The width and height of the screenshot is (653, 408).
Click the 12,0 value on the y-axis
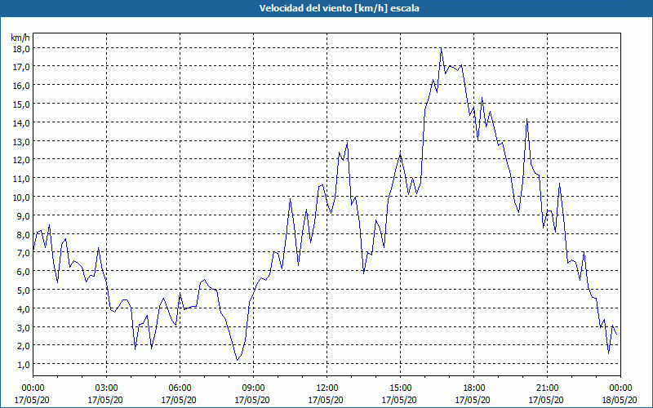[x=21, y=160]
